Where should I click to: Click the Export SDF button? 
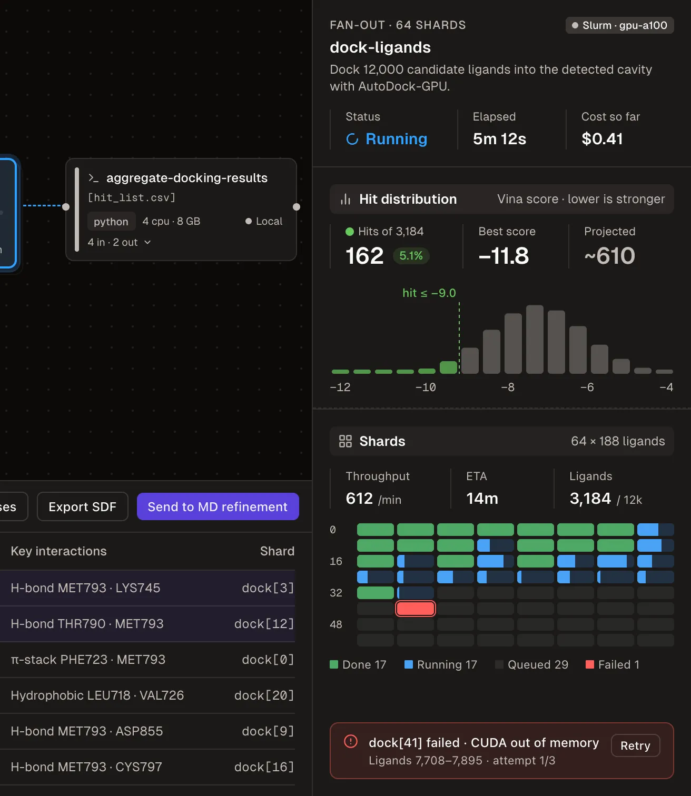(x=83, y=506)
